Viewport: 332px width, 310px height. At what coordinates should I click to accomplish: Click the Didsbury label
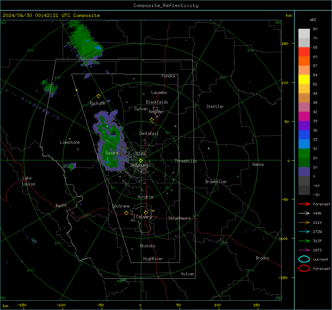point(139,165)
